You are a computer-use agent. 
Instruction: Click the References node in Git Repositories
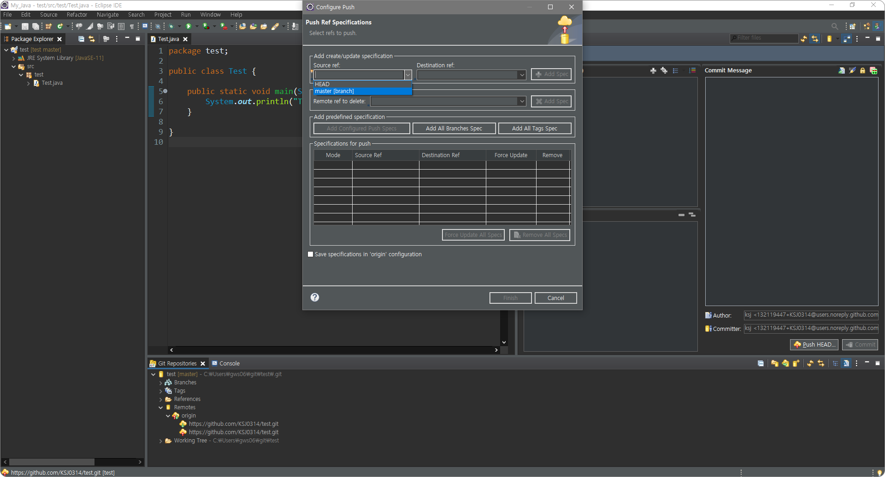(187, 399)
